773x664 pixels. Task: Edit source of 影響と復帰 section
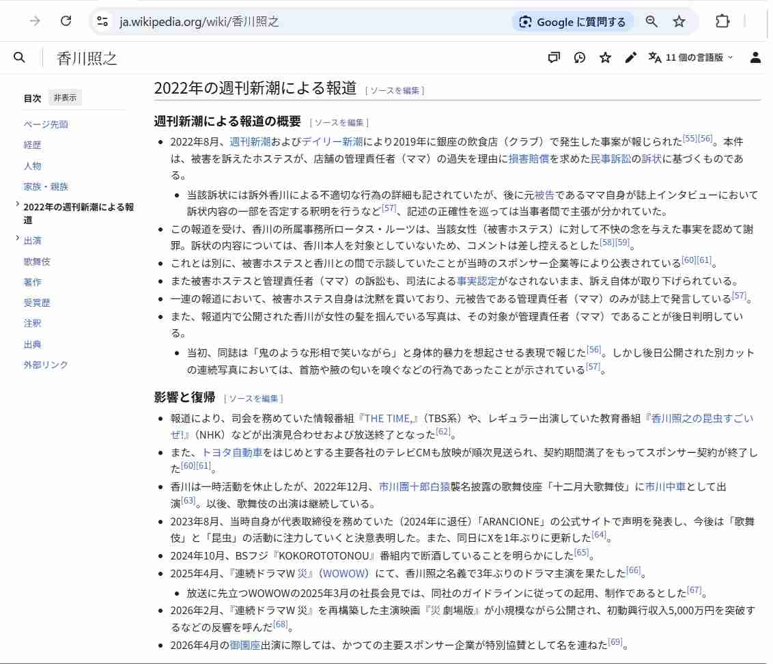(x=253, y=398)
